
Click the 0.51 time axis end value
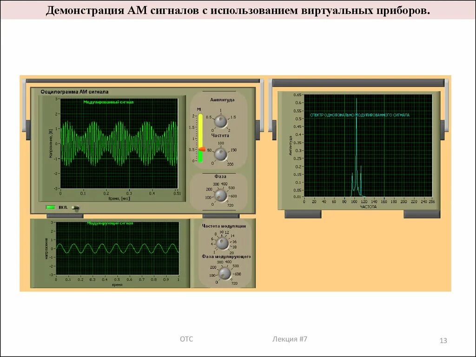point(177,193)
